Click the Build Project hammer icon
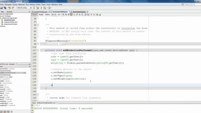The image size is (201, 113). pos(34,8)
